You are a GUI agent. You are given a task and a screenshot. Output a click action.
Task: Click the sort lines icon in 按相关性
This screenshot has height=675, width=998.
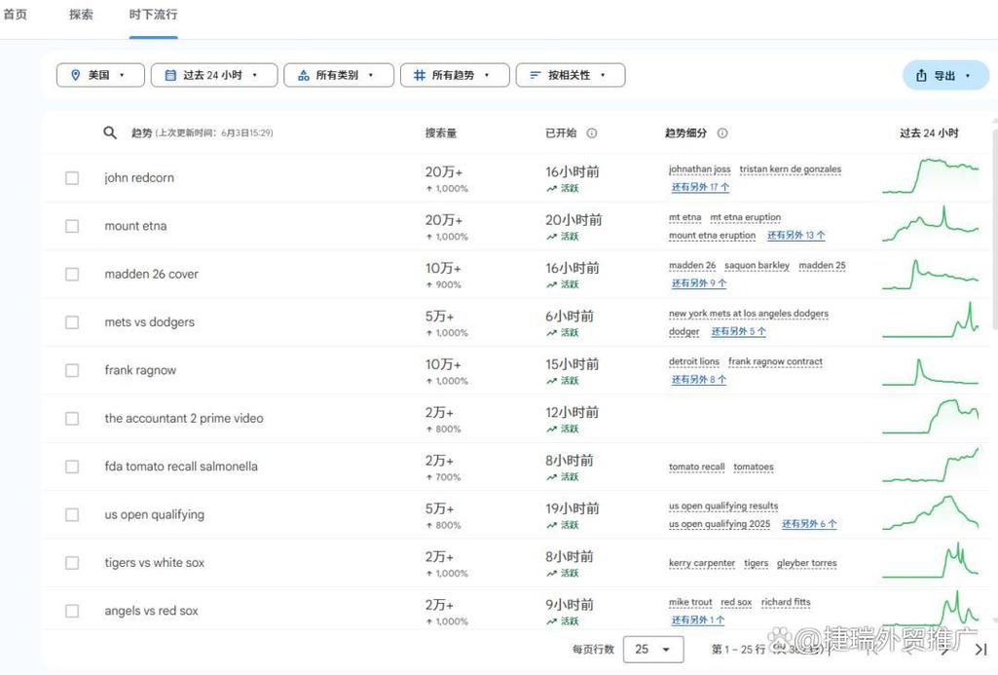[x=536, y=75]
